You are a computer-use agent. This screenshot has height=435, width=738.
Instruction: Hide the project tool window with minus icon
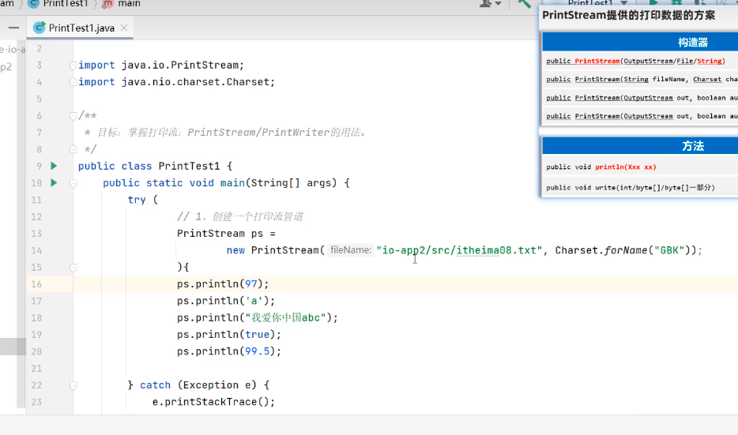13,28
